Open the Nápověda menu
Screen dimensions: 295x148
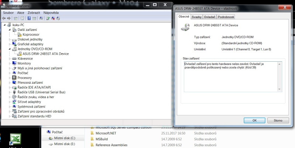pos(51,13)
